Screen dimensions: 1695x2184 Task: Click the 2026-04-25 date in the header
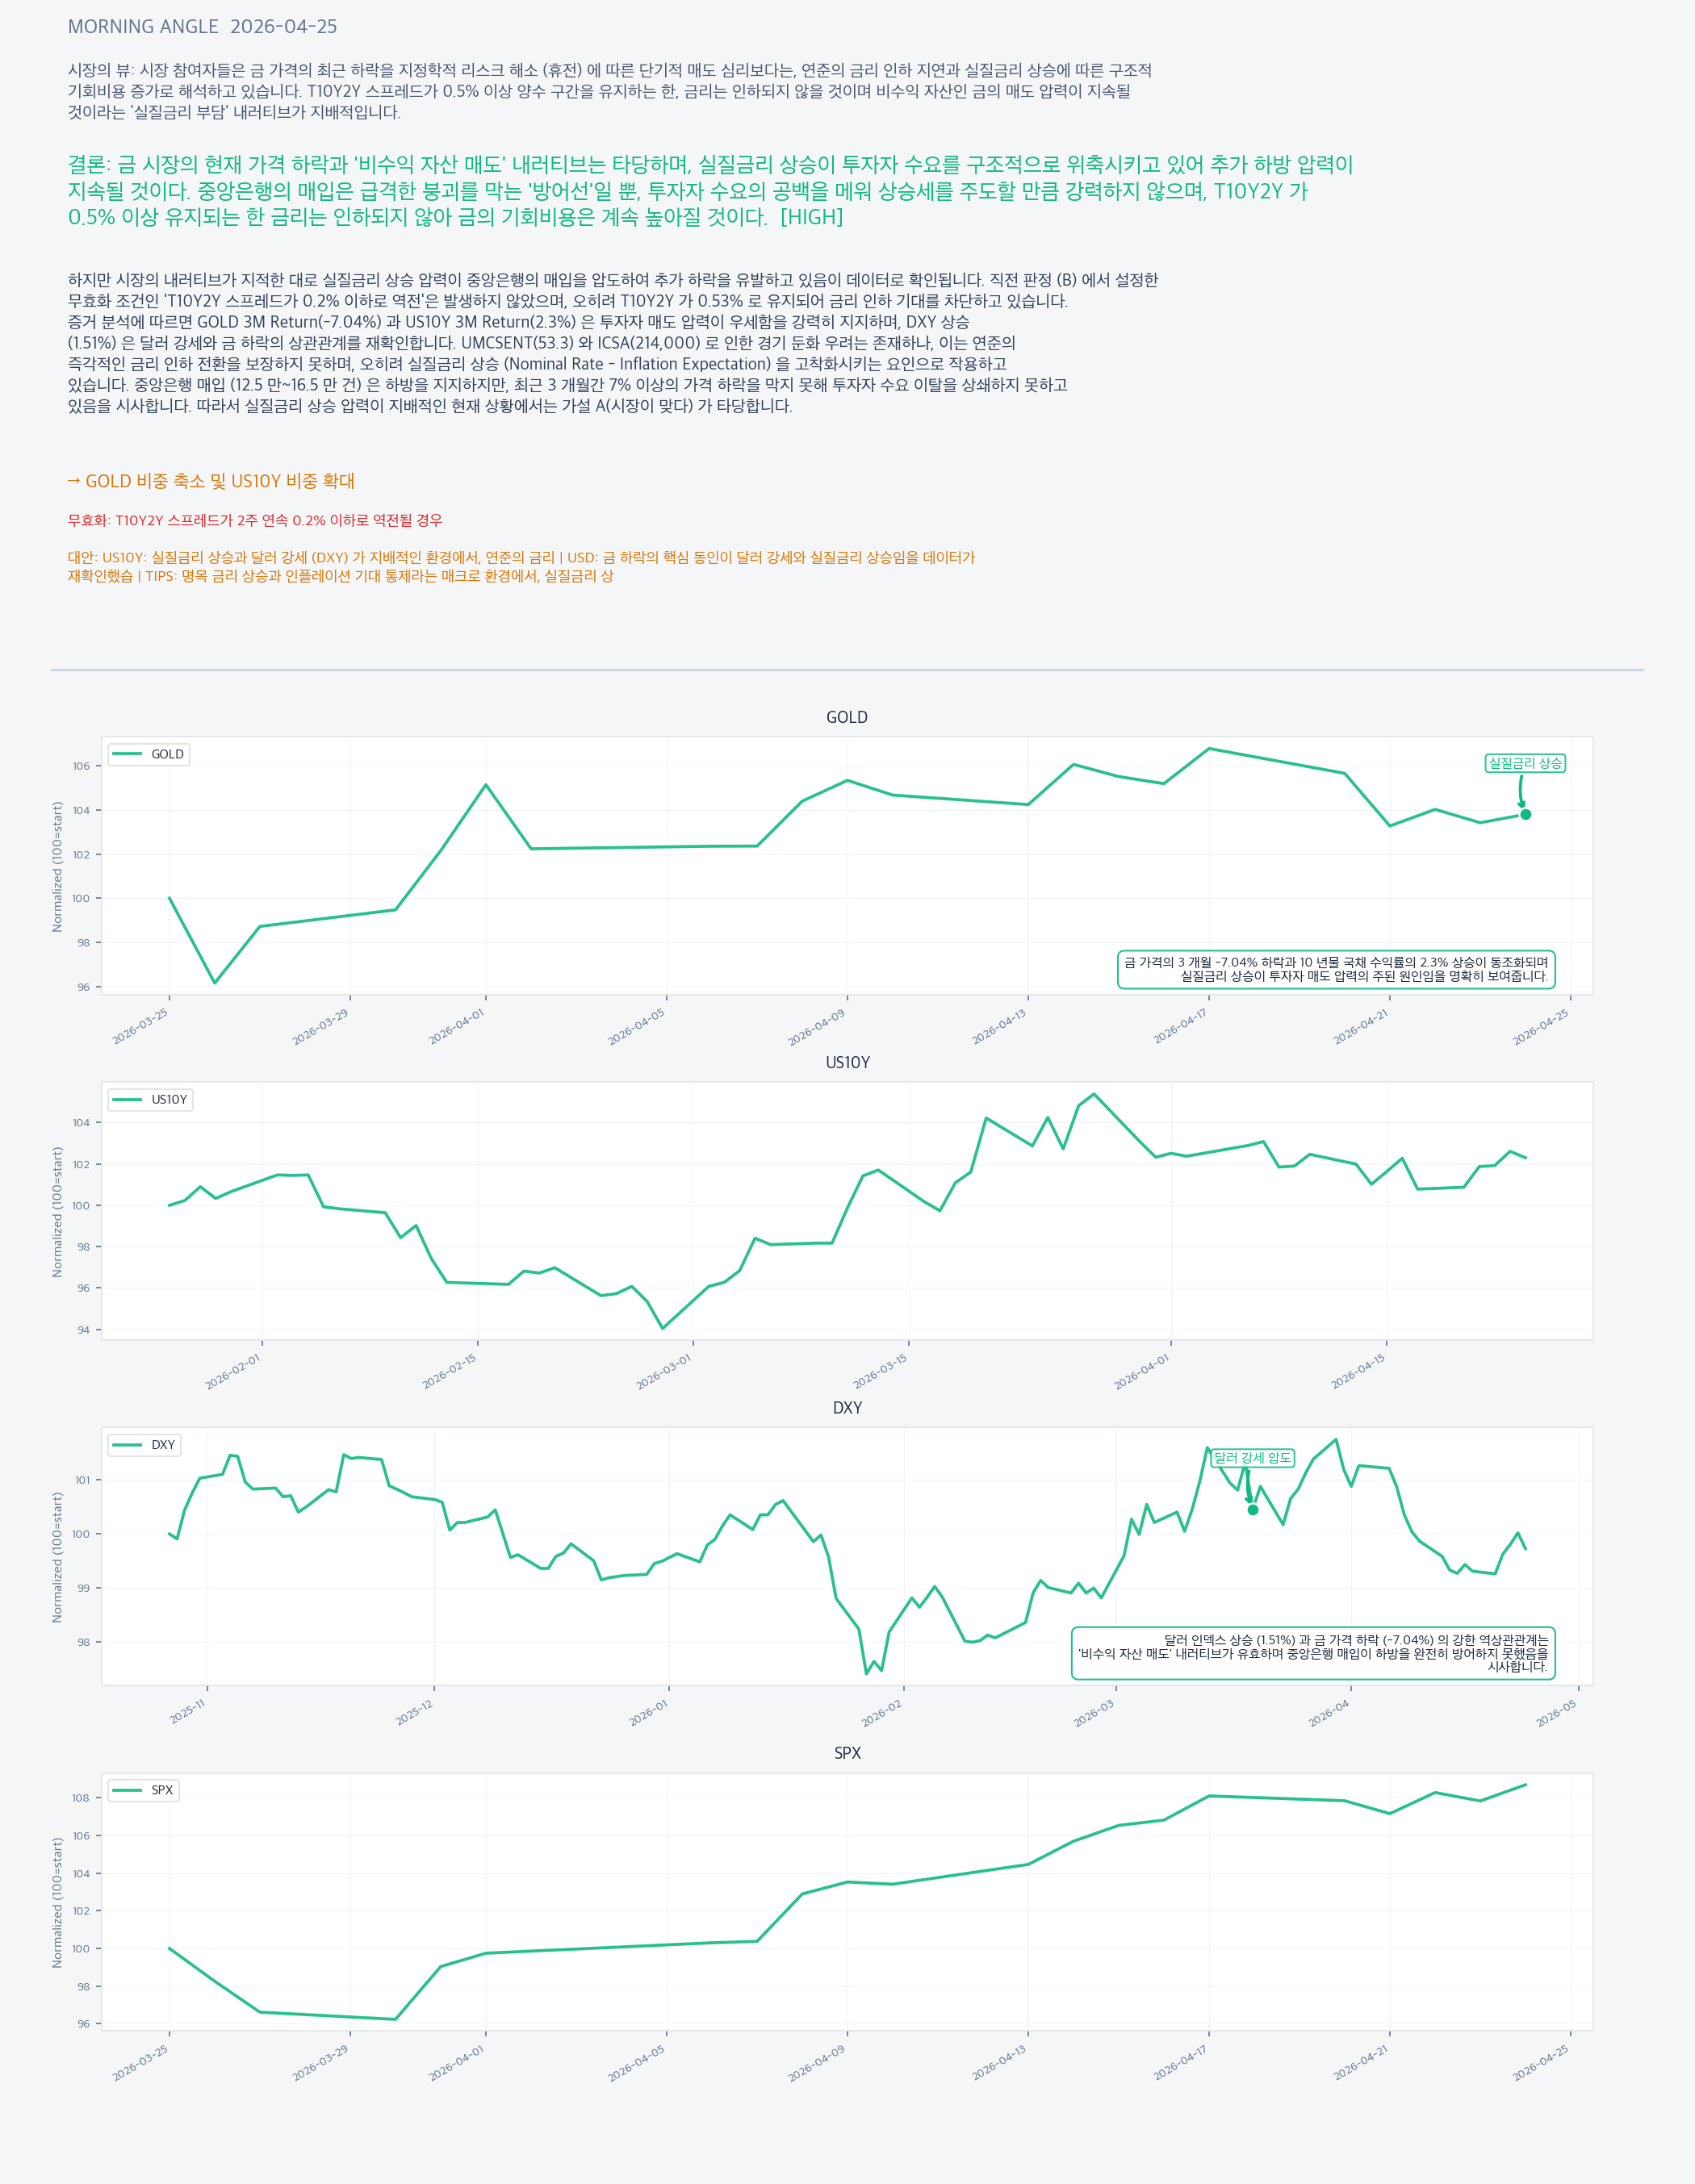[283, 27]
